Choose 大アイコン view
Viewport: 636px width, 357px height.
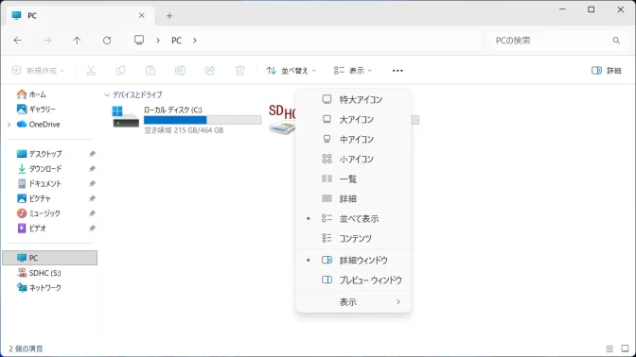pyautogui.click(x=353, y=119)
